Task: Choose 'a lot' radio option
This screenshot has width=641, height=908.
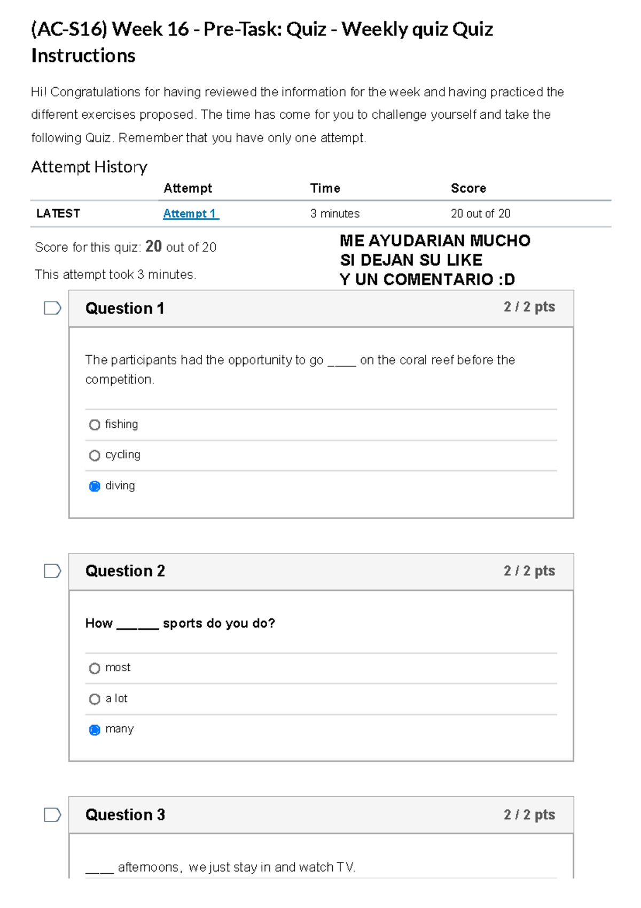Action: coord(95,699)
